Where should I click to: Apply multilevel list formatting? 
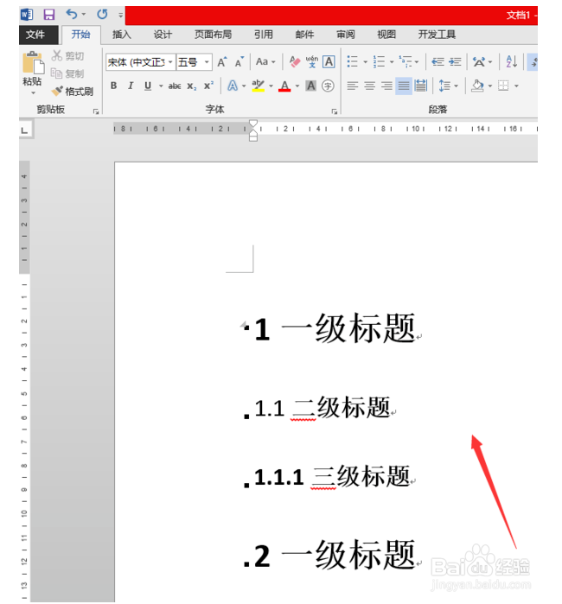[406, 61]
